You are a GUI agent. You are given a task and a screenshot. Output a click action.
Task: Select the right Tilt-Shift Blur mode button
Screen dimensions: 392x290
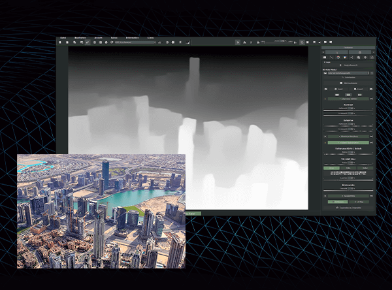click(365, 167)
